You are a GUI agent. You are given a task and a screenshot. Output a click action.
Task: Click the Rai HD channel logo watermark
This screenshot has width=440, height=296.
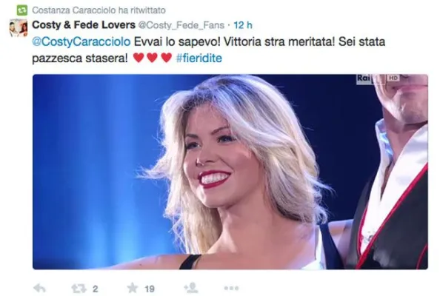[378, 78]
